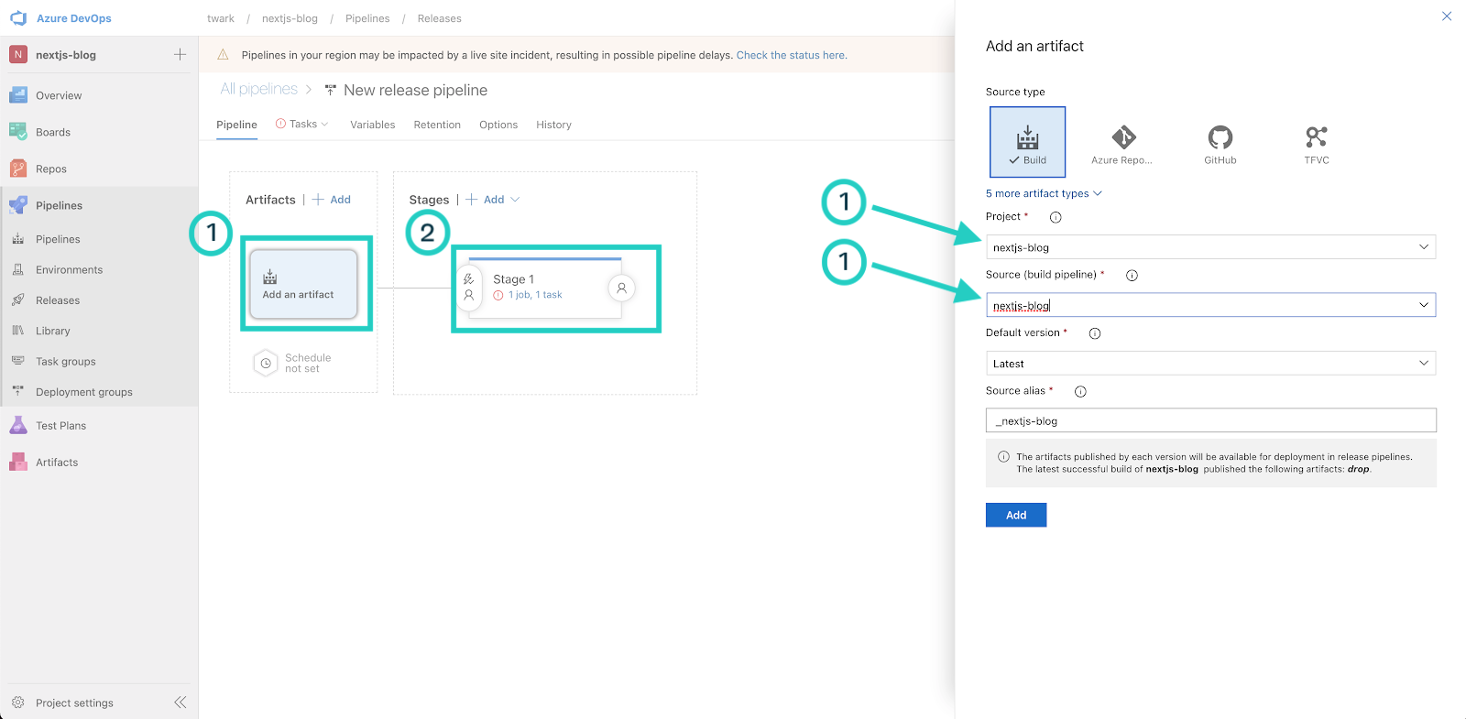Click the twark breadcrumb
Screen dimensions: 1466x719
(221, 18)
